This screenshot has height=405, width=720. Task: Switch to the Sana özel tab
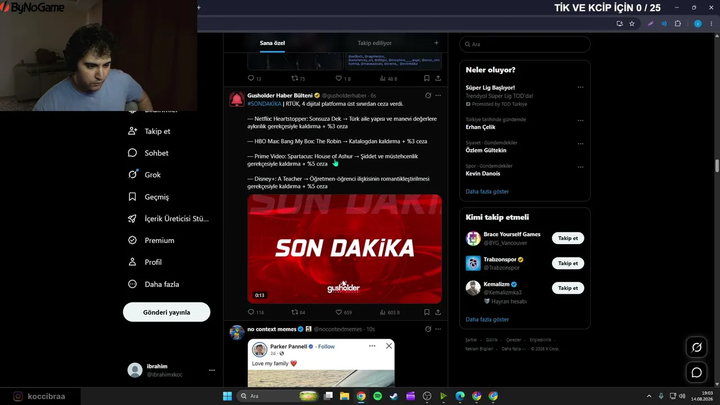[x=272, y=43]
